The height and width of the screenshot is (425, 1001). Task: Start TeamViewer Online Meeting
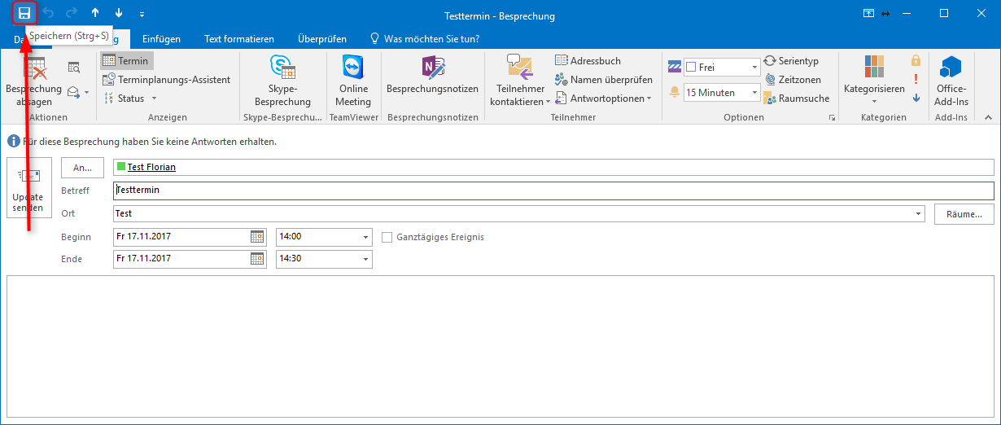pos(353,81)
